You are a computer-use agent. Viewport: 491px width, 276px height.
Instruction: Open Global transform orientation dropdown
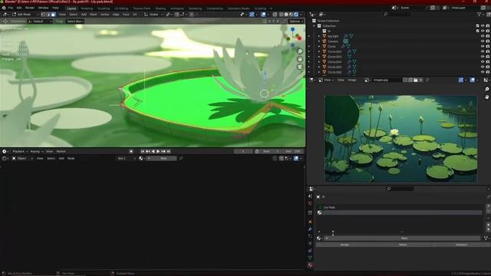pos(153,15)
